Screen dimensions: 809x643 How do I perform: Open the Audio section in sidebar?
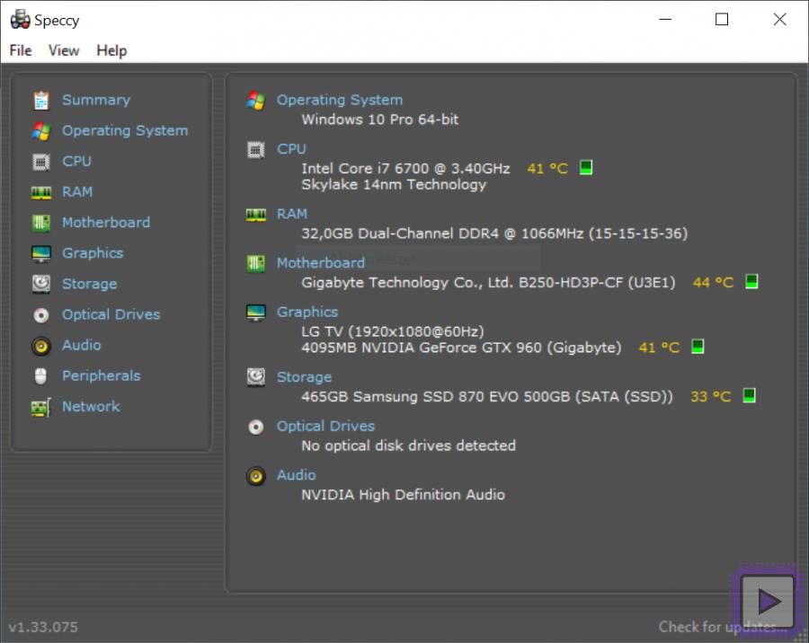pyautogui.click(x=82, y=345)
